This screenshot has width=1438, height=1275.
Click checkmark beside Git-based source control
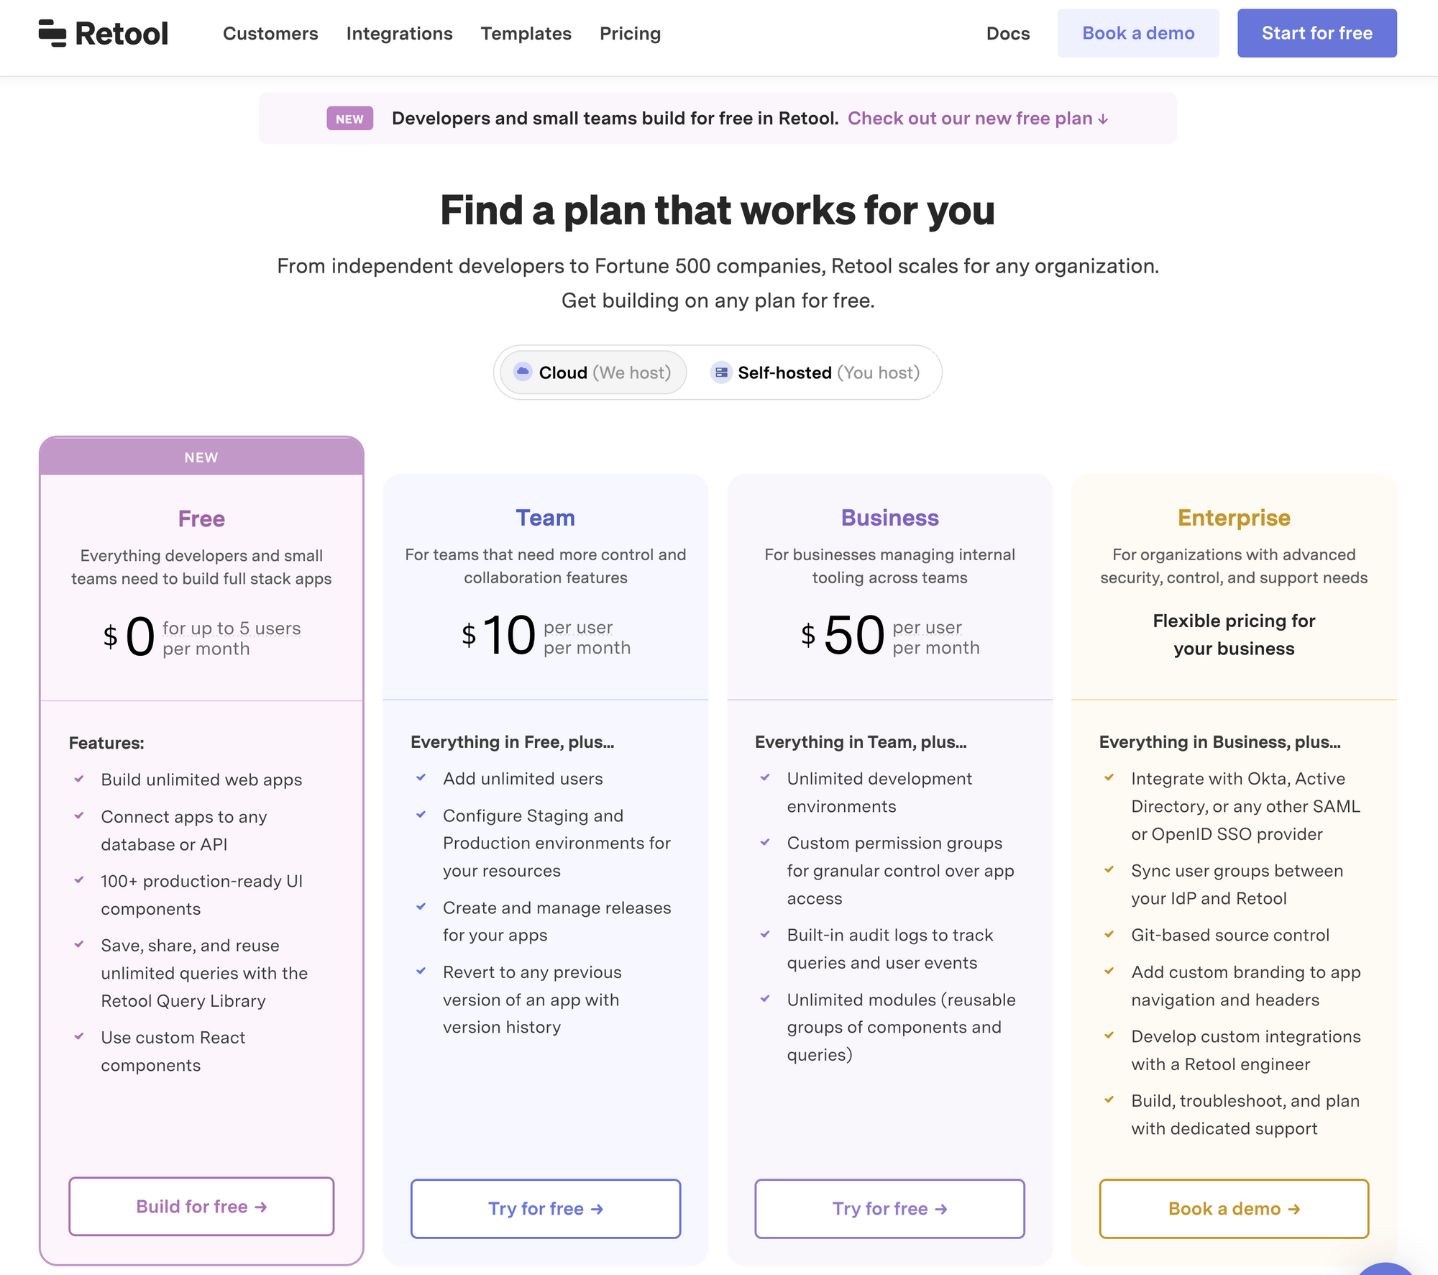coord(1109,934)
